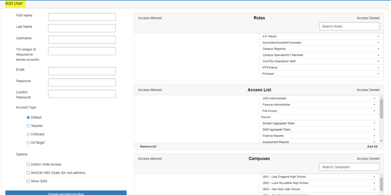The height and width of the screenshot is (195, 391).
Task: Click Remove All in Access List
Action: tap(148, 147)
